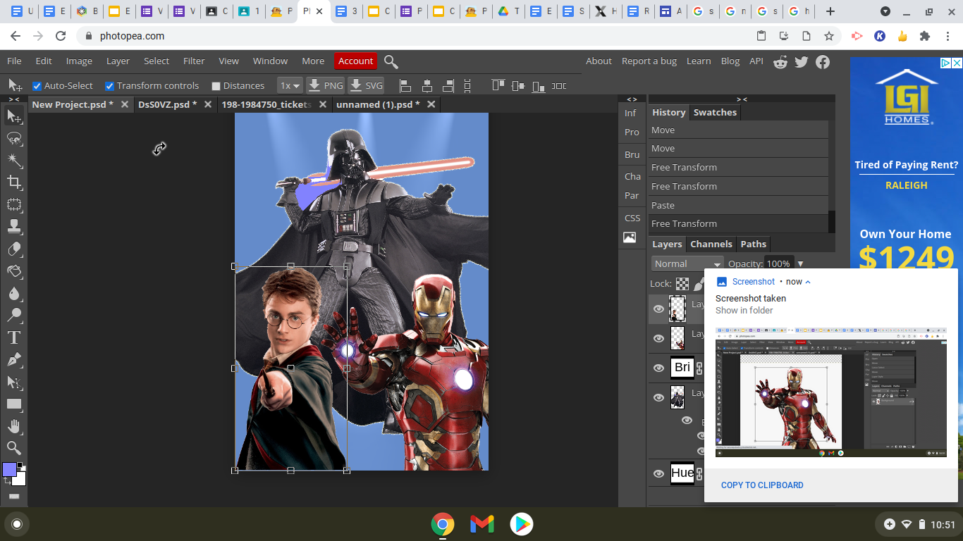The width and height of the screenshot is (963, 541).
Task: Switch to the New Project.psd document tab
Action: click(x=73, y=105)
